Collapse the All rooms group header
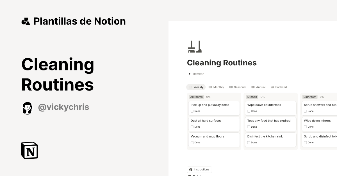Image resolution: width=337 pixels, height=176 pixels. pyautogui.click(x=196, y=97)
